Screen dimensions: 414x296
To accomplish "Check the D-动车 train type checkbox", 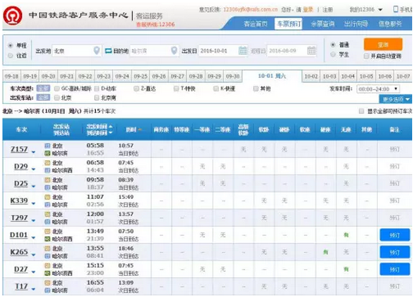I will (x=97, y=88).
